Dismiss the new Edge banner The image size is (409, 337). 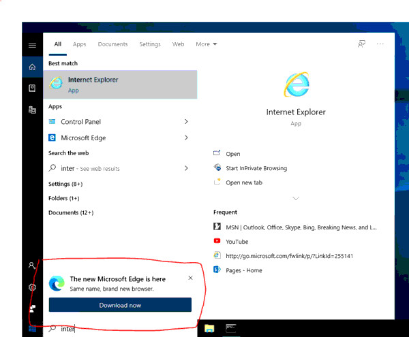(x=190, y=278)
